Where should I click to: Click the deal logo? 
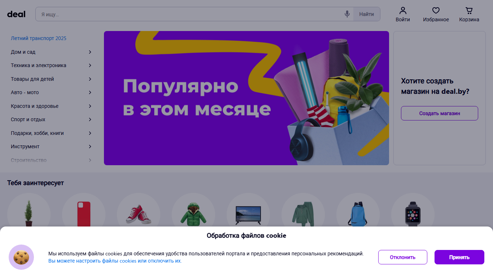tap(16, 14)
